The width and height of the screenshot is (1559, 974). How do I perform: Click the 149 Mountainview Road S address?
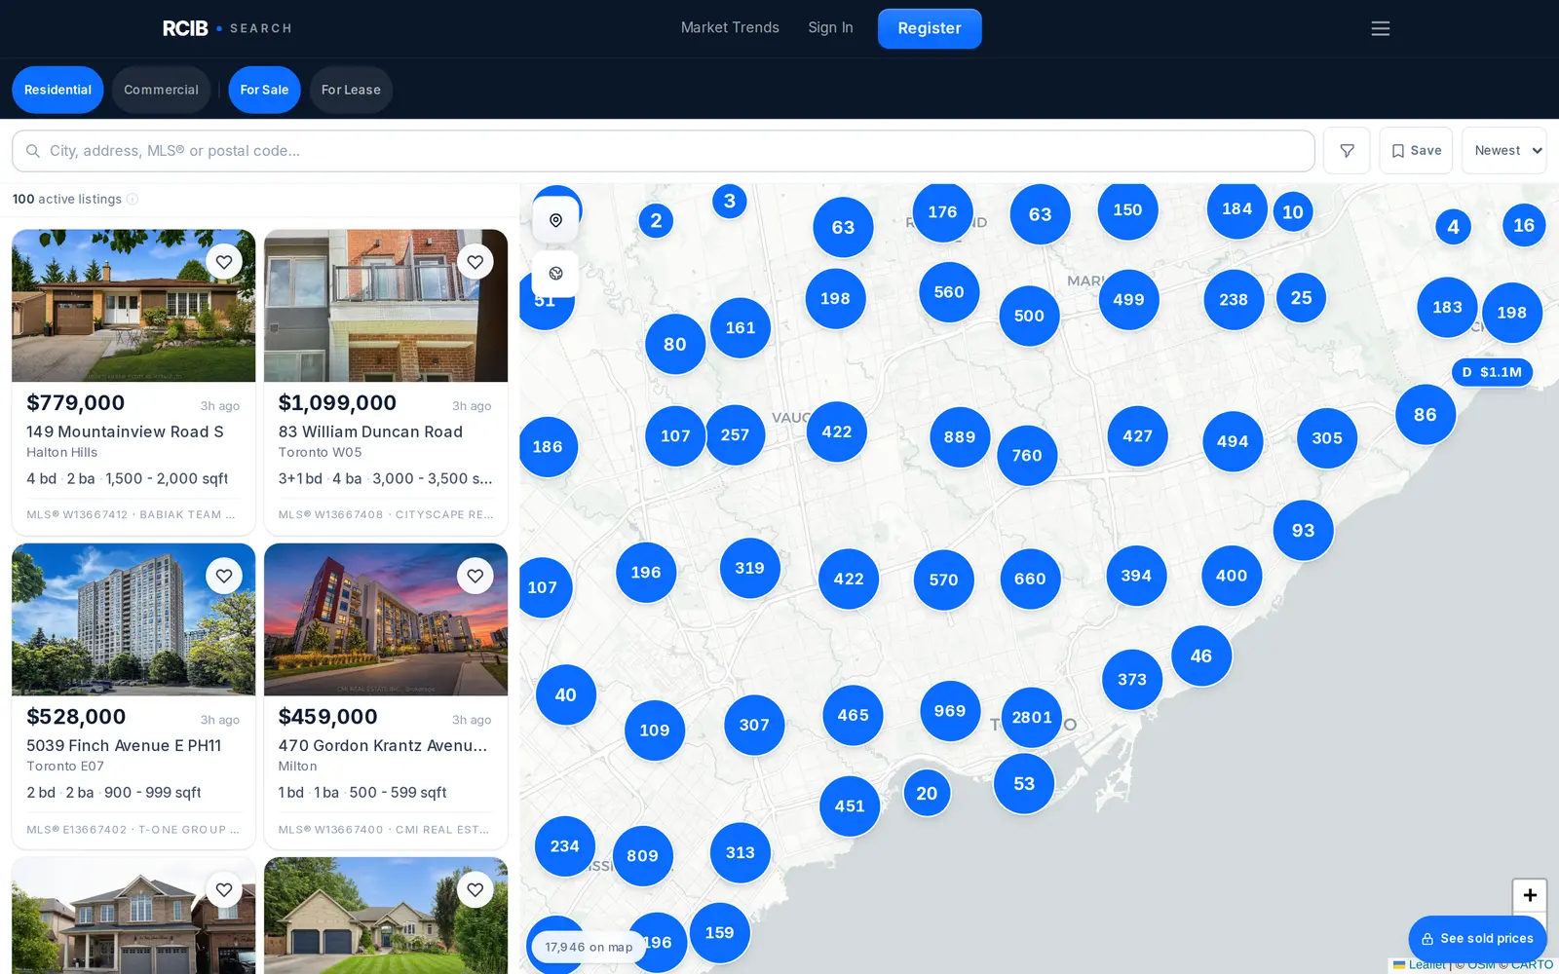pyautogui.click(x=125, y=431)
